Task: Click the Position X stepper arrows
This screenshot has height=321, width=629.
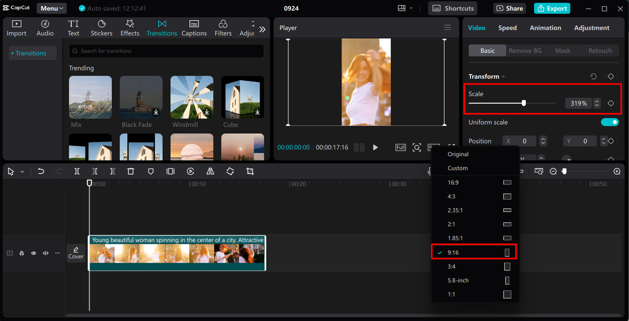Action: (543, 141)
